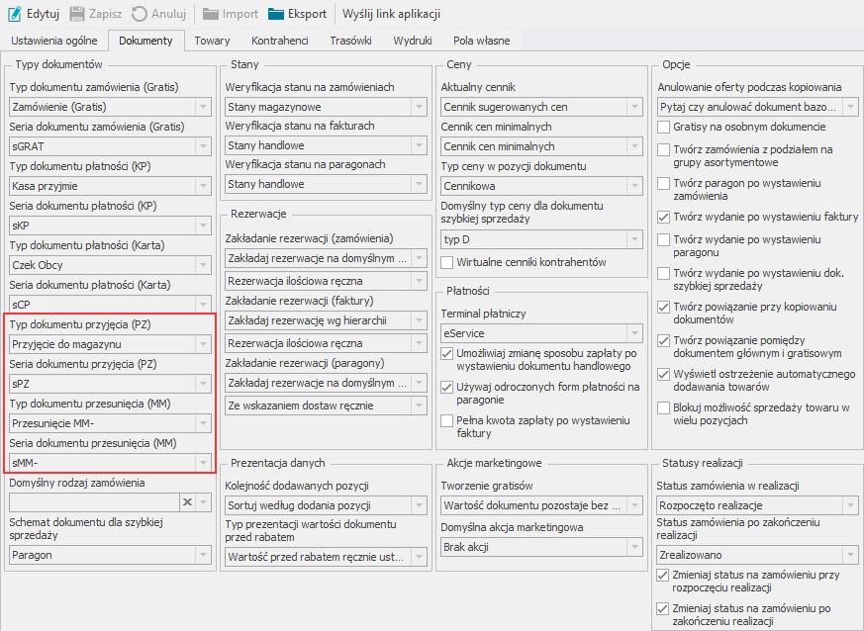Toggle Wirtualne cenniki kontrahentów checkbox

point(447,262)
